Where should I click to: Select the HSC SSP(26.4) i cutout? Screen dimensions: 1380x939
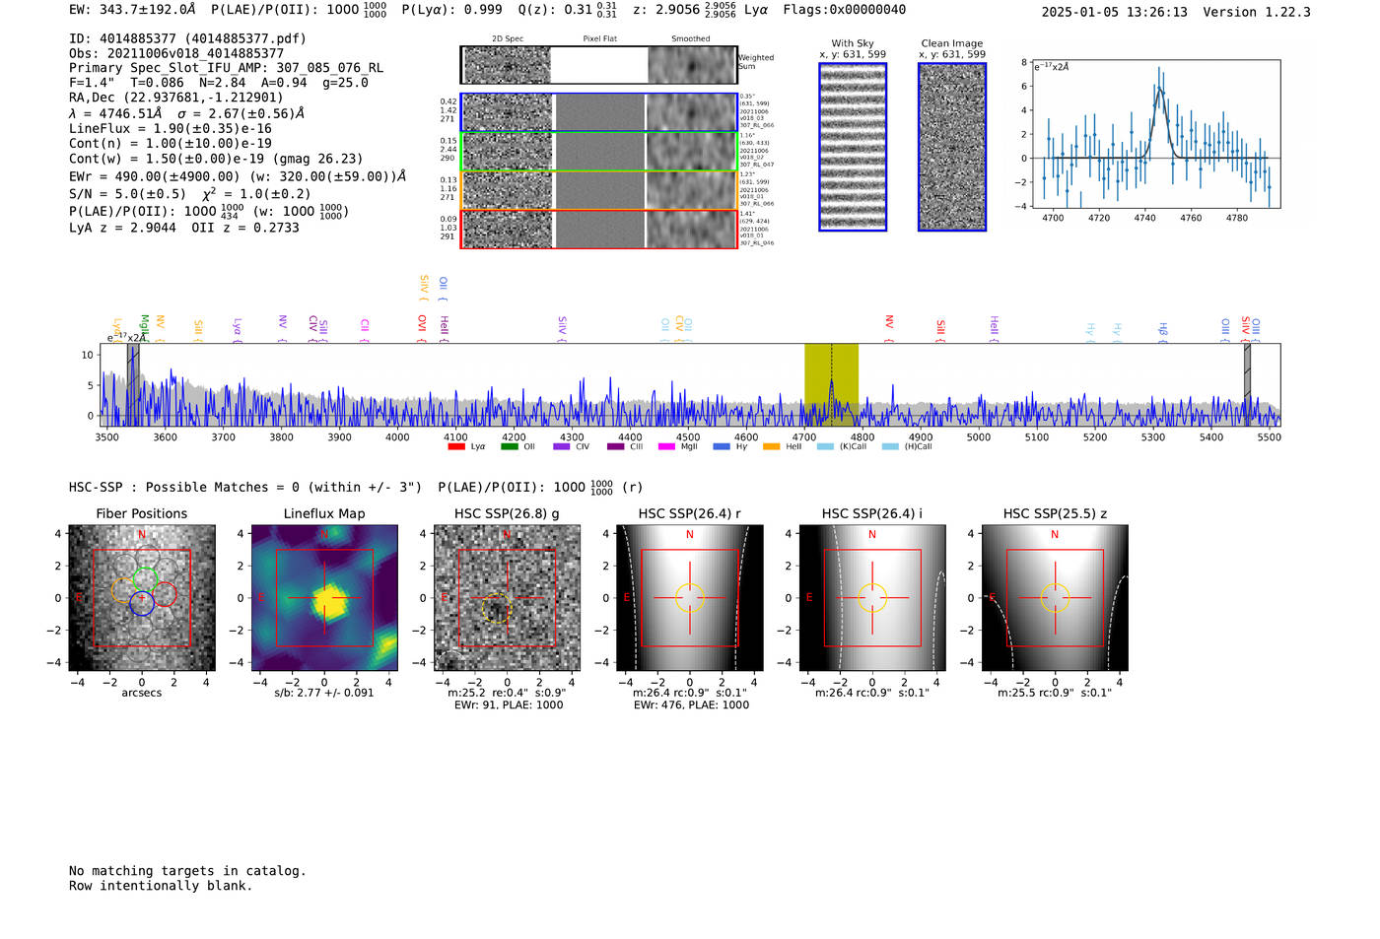(872, 598)
